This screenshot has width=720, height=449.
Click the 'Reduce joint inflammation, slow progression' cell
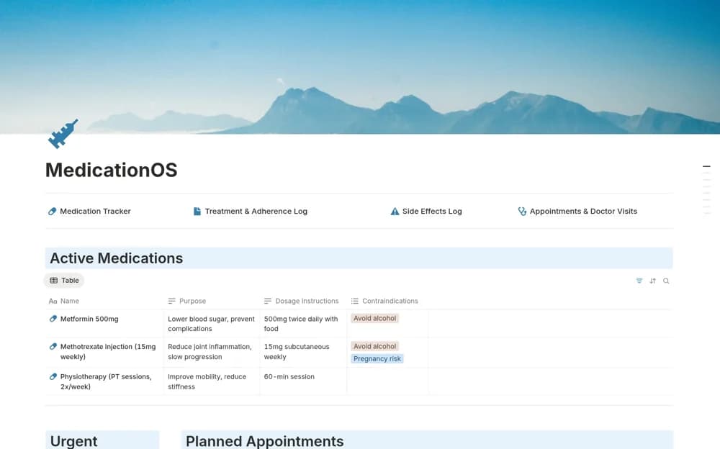pos(211,352)
